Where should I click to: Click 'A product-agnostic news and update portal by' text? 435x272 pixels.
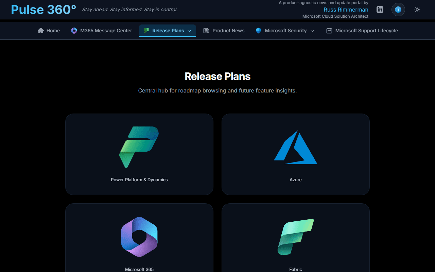pos(324,3)
